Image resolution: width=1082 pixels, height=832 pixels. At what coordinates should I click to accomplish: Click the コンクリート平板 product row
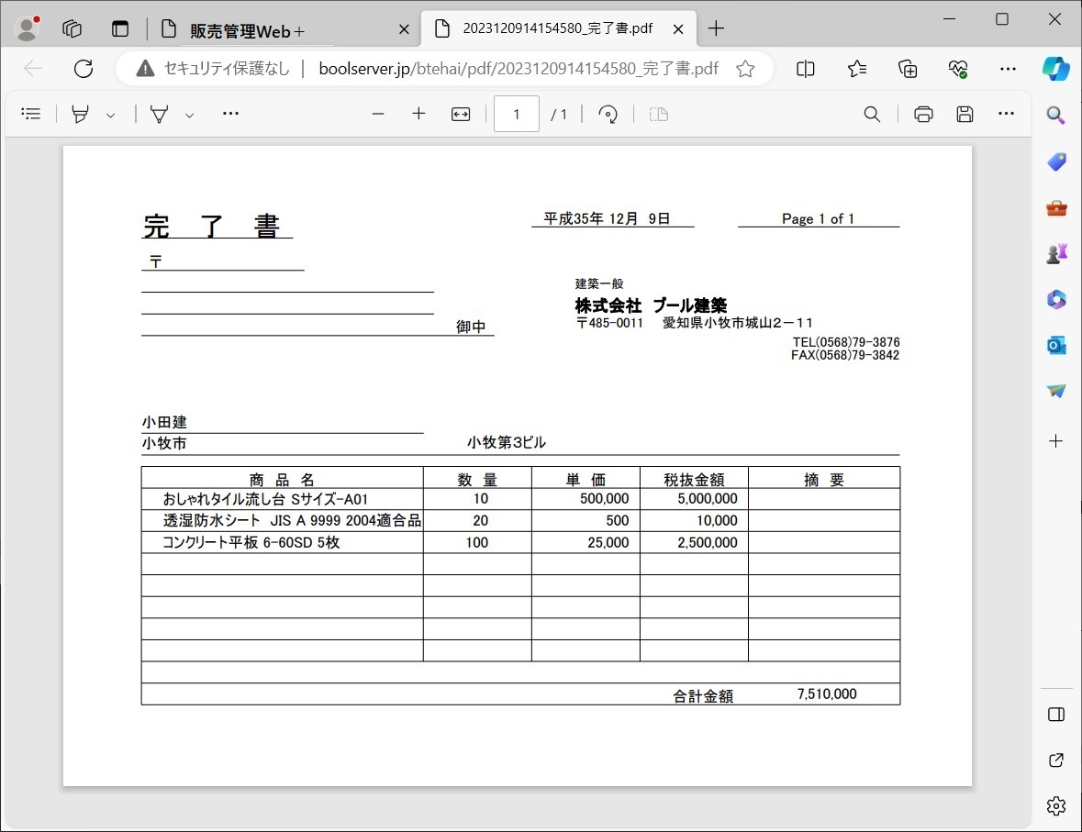520,542
